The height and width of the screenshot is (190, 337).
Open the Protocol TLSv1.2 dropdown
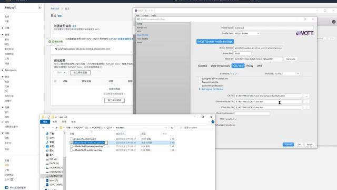286,74
